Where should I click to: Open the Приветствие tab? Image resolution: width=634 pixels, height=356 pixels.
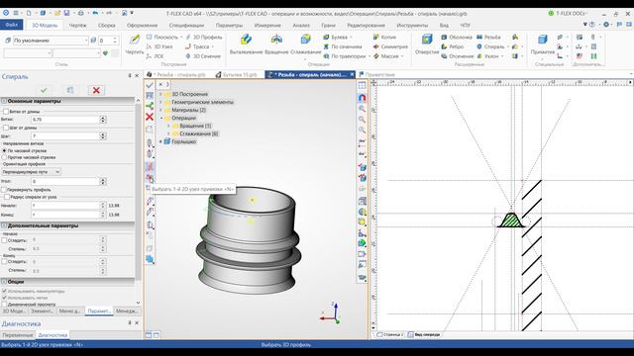(x=377, y=75)
